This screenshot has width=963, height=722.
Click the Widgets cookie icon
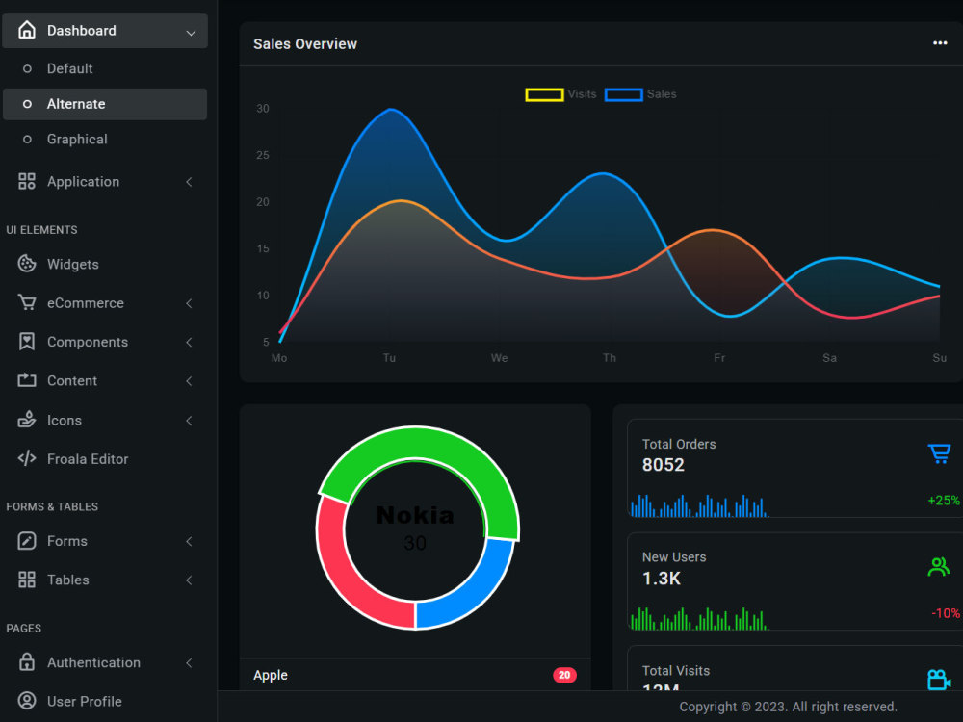pos(26,264)
